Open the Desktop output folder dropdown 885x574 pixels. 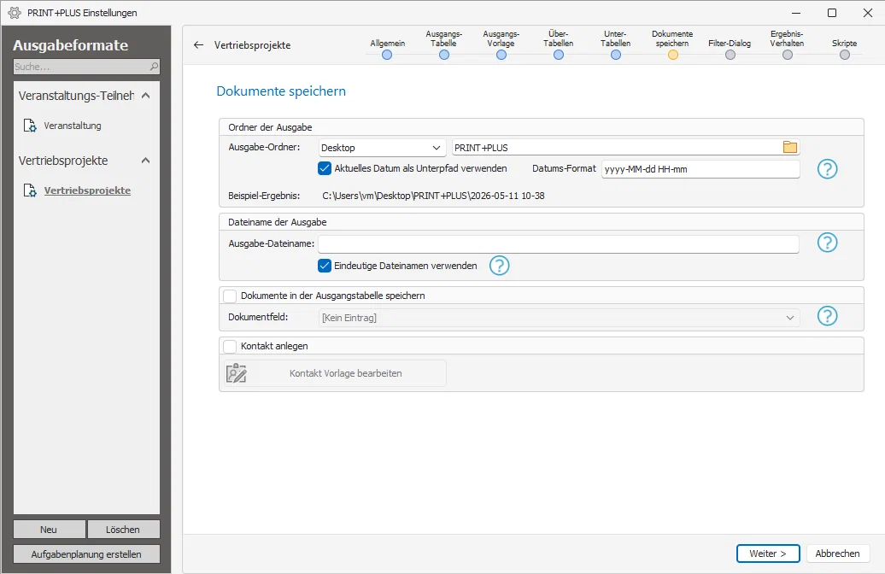pos(382,147)
